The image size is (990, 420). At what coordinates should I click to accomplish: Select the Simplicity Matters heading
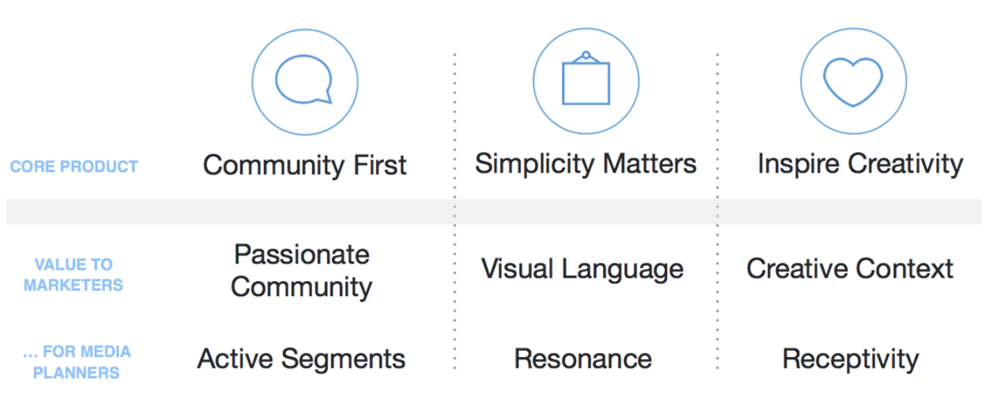click(x=586, y=164)
